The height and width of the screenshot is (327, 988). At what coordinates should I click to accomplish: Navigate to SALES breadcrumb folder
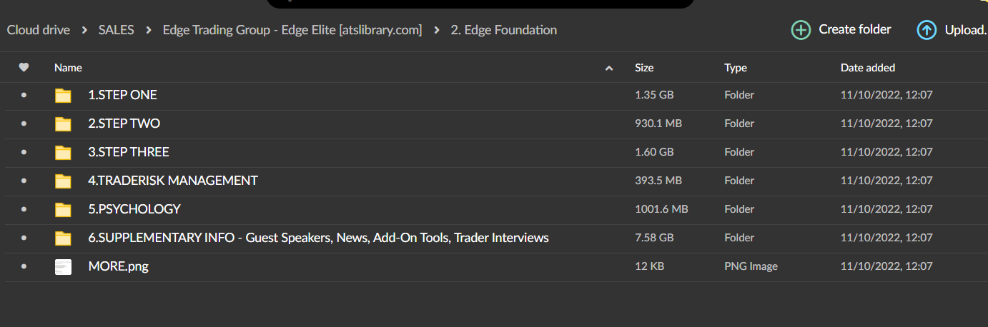(x=116, y=30)
